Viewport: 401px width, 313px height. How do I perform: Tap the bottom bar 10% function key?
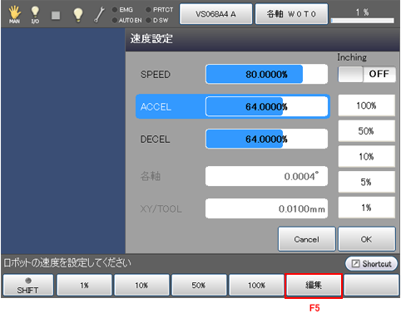(x=141, y=285)
